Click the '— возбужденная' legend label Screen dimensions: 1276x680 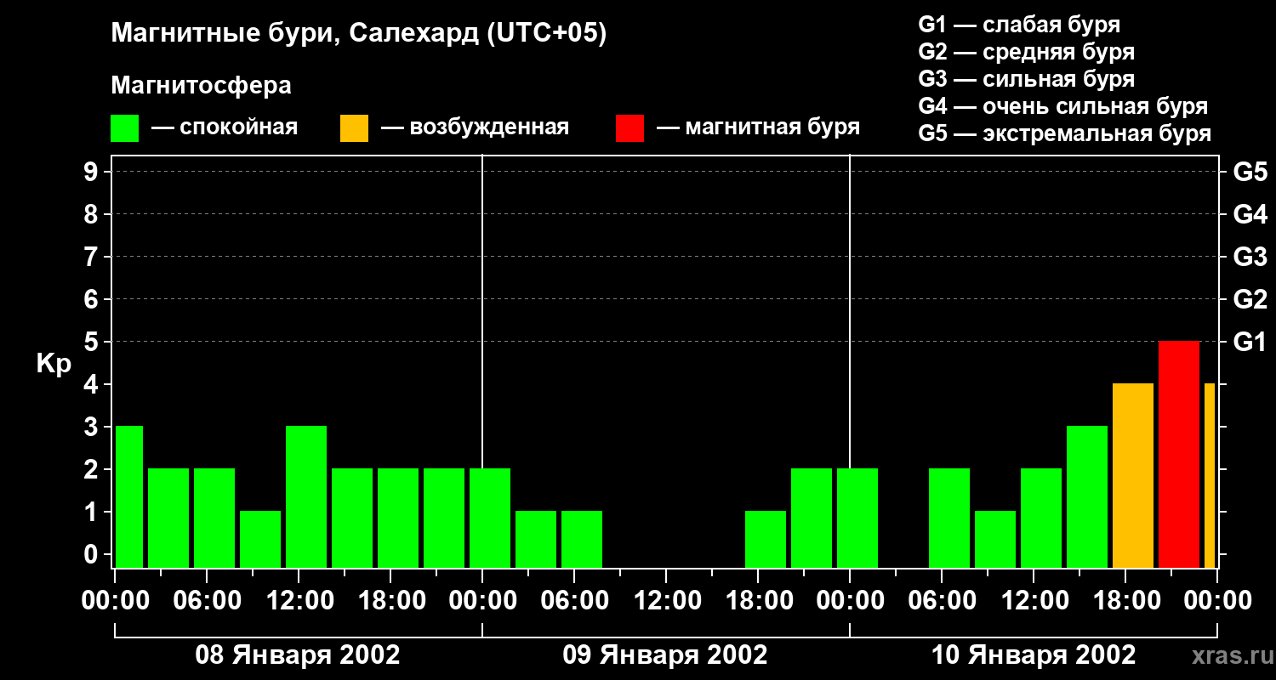(475, 127)
